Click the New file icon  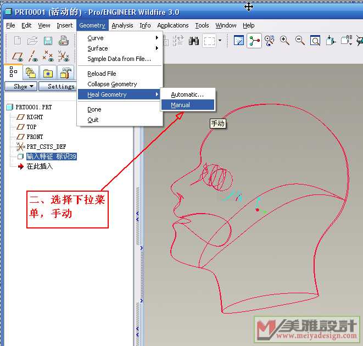[x=18, y=41]
